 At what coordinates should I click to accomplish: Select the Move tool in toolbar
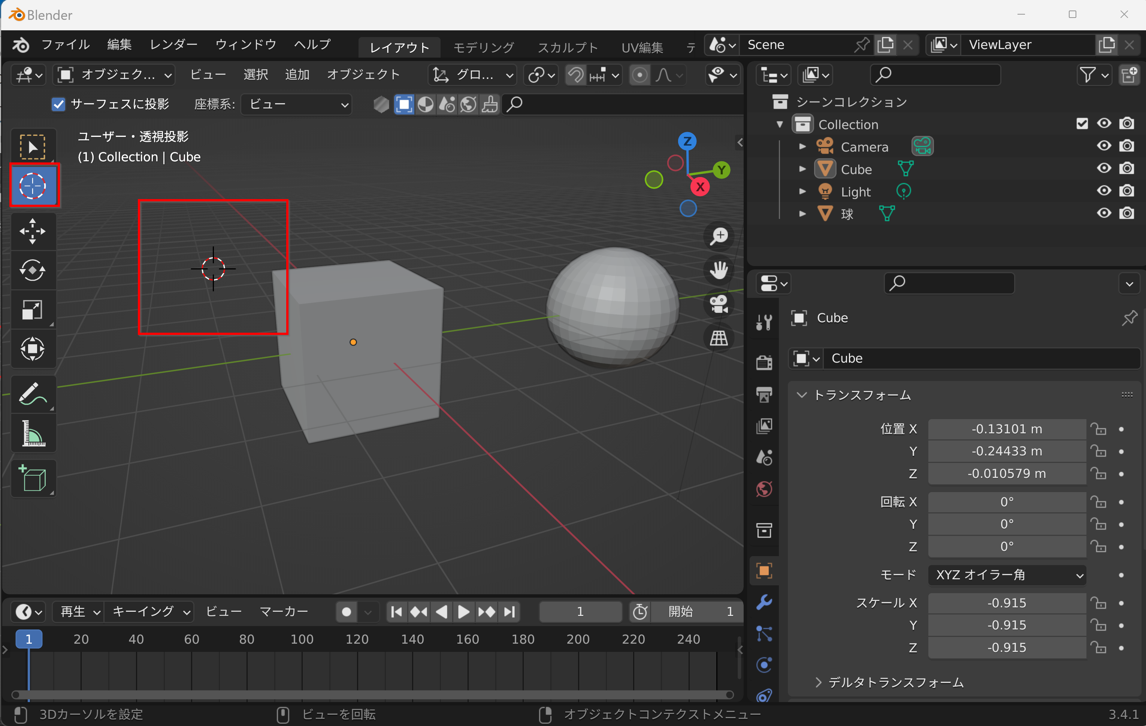(x=32, y=231)
